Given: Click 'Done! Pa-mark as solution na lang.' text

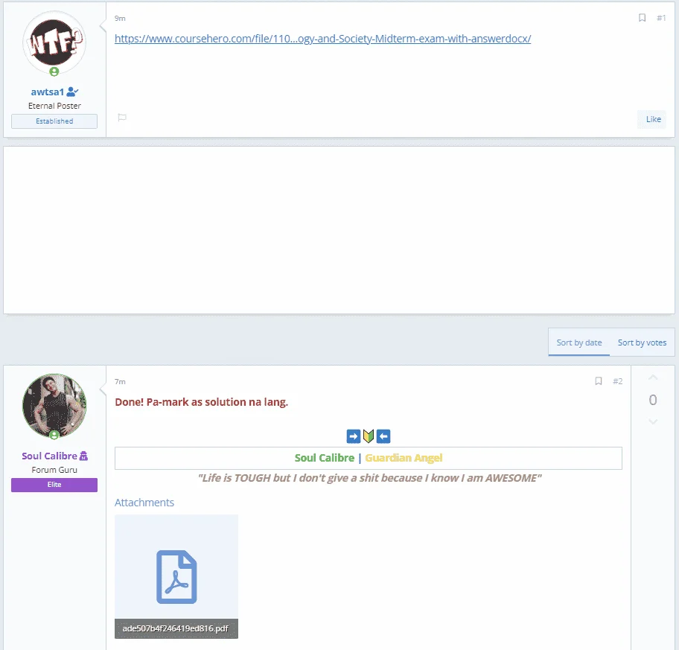Looking at the screenshot, I should point(201,402).
